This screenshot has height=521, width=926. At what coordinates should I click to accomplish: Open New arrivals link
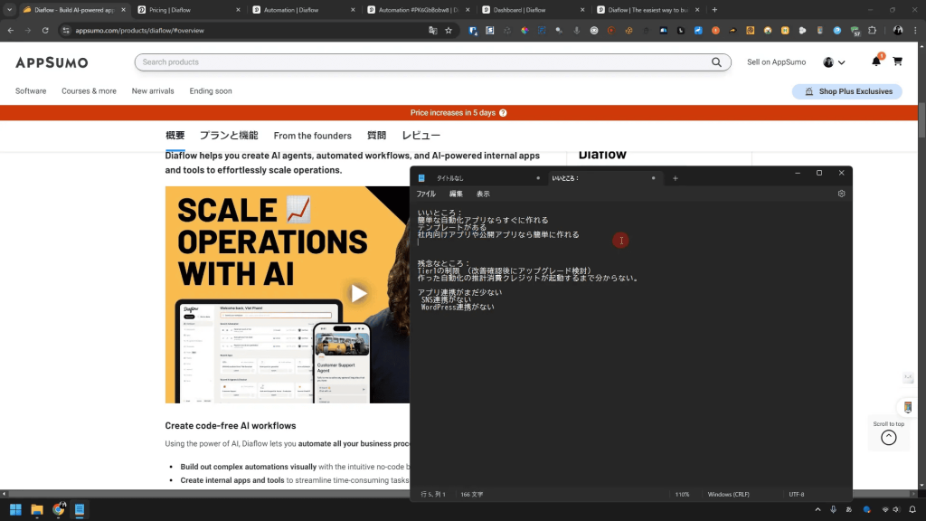(x=153, y=91)
